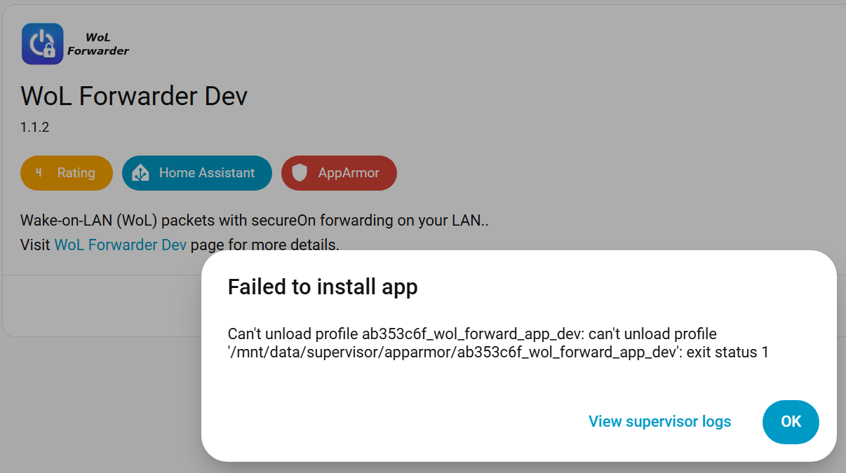This screenshot has height=473, width=846.
Task: Open the Rating chip label
Action: tap(76, 172)
